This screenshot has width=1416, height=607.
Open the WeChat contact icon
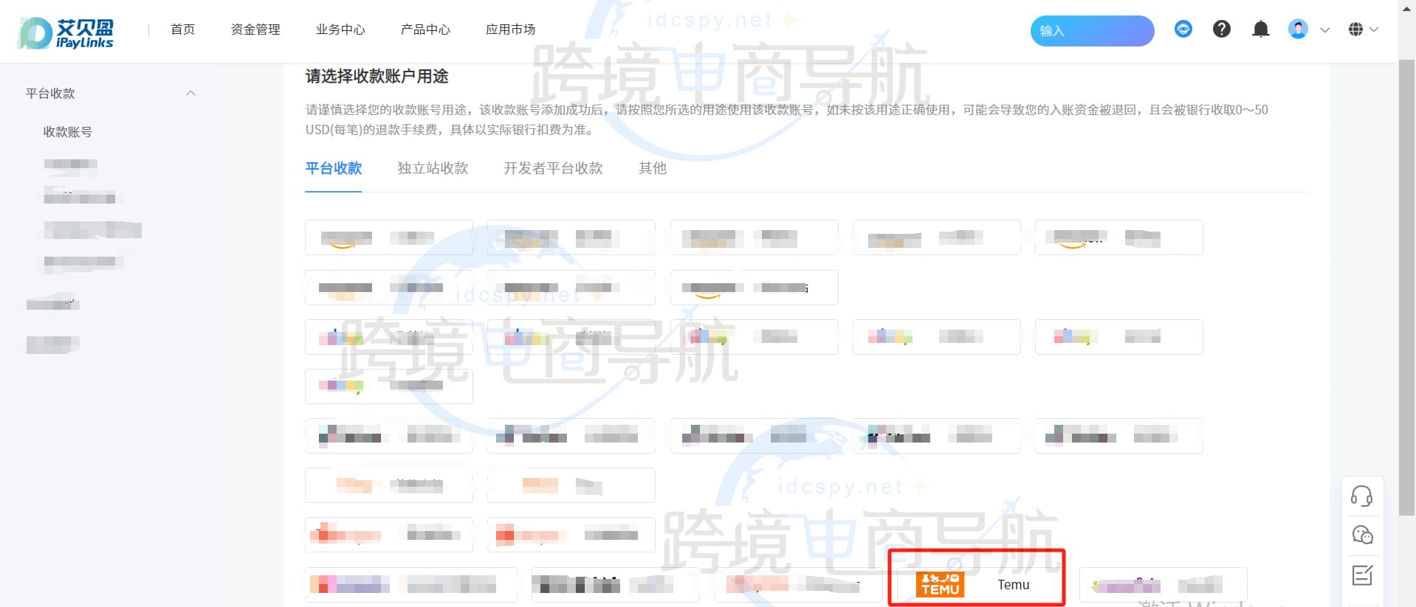click(x=1362, y=535)
